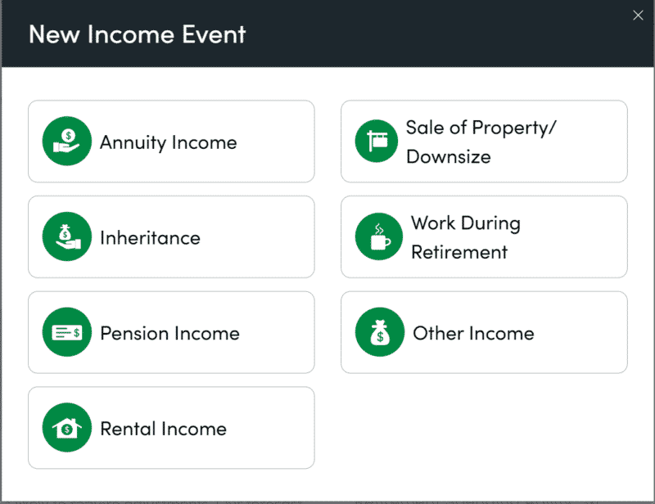Click the Rental Income house icon
Image resolution: width=655 pixels, height=504 pixels.
pyautogui.click(x=66, y=428)
